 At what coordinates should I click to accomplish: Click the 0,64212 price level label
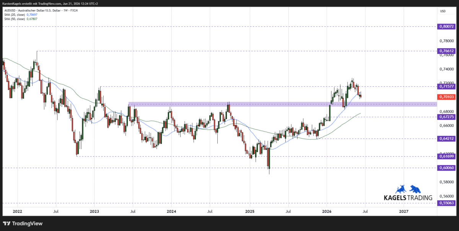446,139
